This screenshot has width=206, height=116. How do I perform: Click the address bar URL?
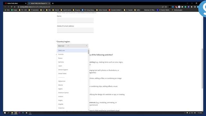[35, 7]
